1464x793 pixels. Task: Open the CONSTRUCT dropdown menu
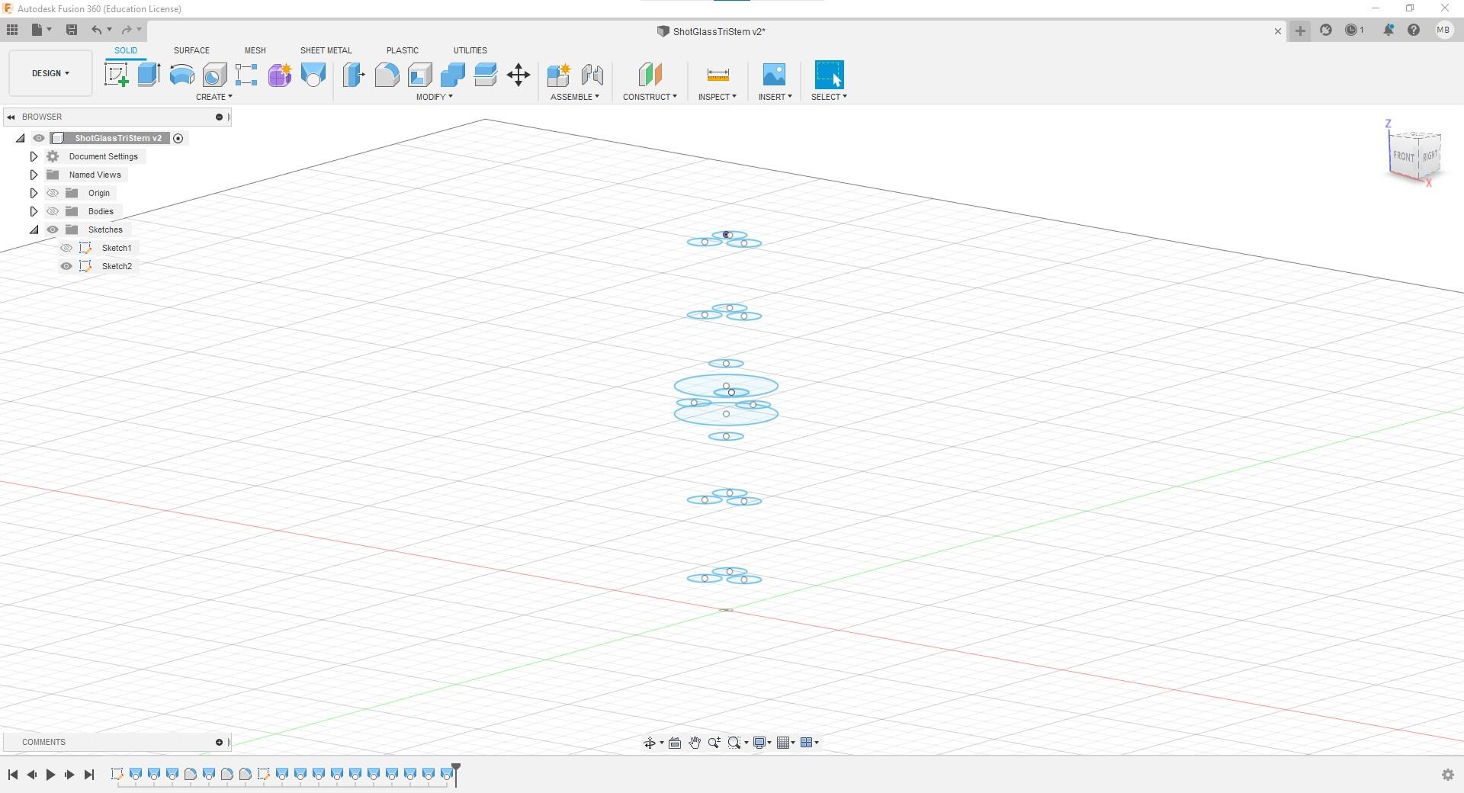click(650, 97)
